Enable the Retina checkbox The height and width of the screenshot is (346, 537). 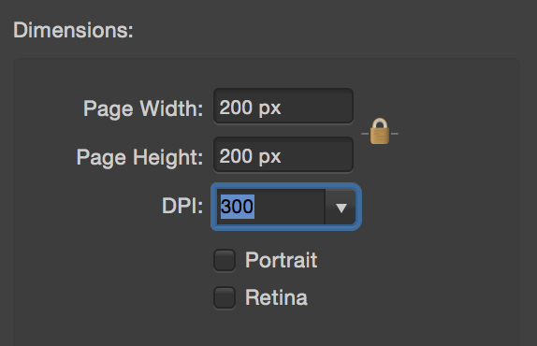(x=225, y=297)
